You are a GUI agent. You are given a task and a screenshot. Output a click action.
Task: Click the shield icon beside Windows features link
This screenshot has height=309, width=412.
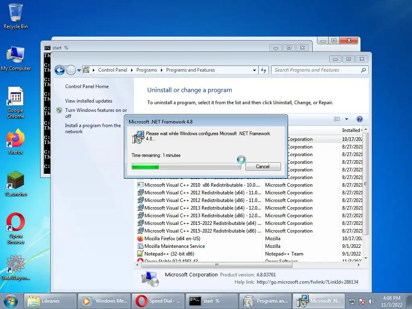pos(59,110)
